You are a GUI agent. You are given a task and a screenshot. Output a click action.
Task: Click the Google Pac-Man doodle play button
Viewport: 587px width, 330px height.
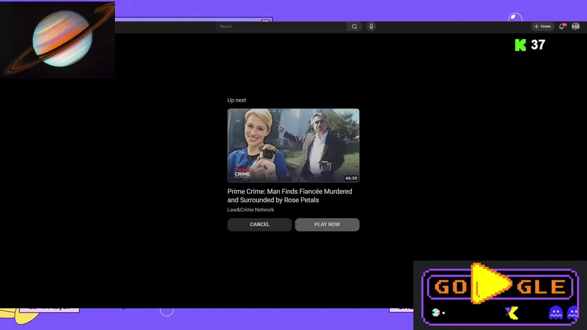pos(491,284)
